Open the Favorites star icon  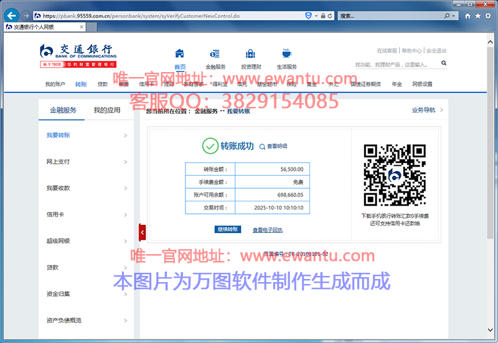coord(477,16)
